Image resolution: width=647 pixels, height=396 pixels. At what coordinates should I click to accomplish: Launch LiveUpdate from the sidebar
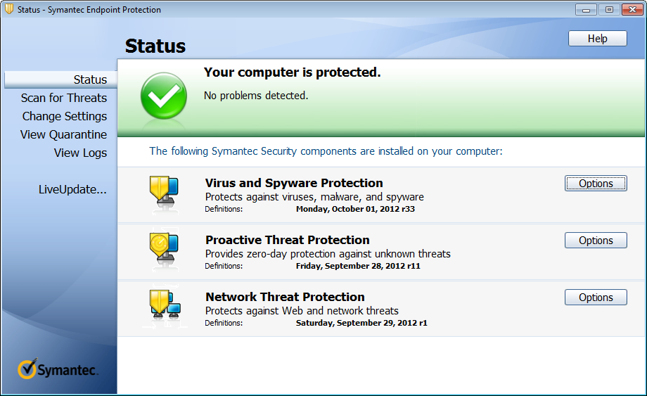(72, 189)
